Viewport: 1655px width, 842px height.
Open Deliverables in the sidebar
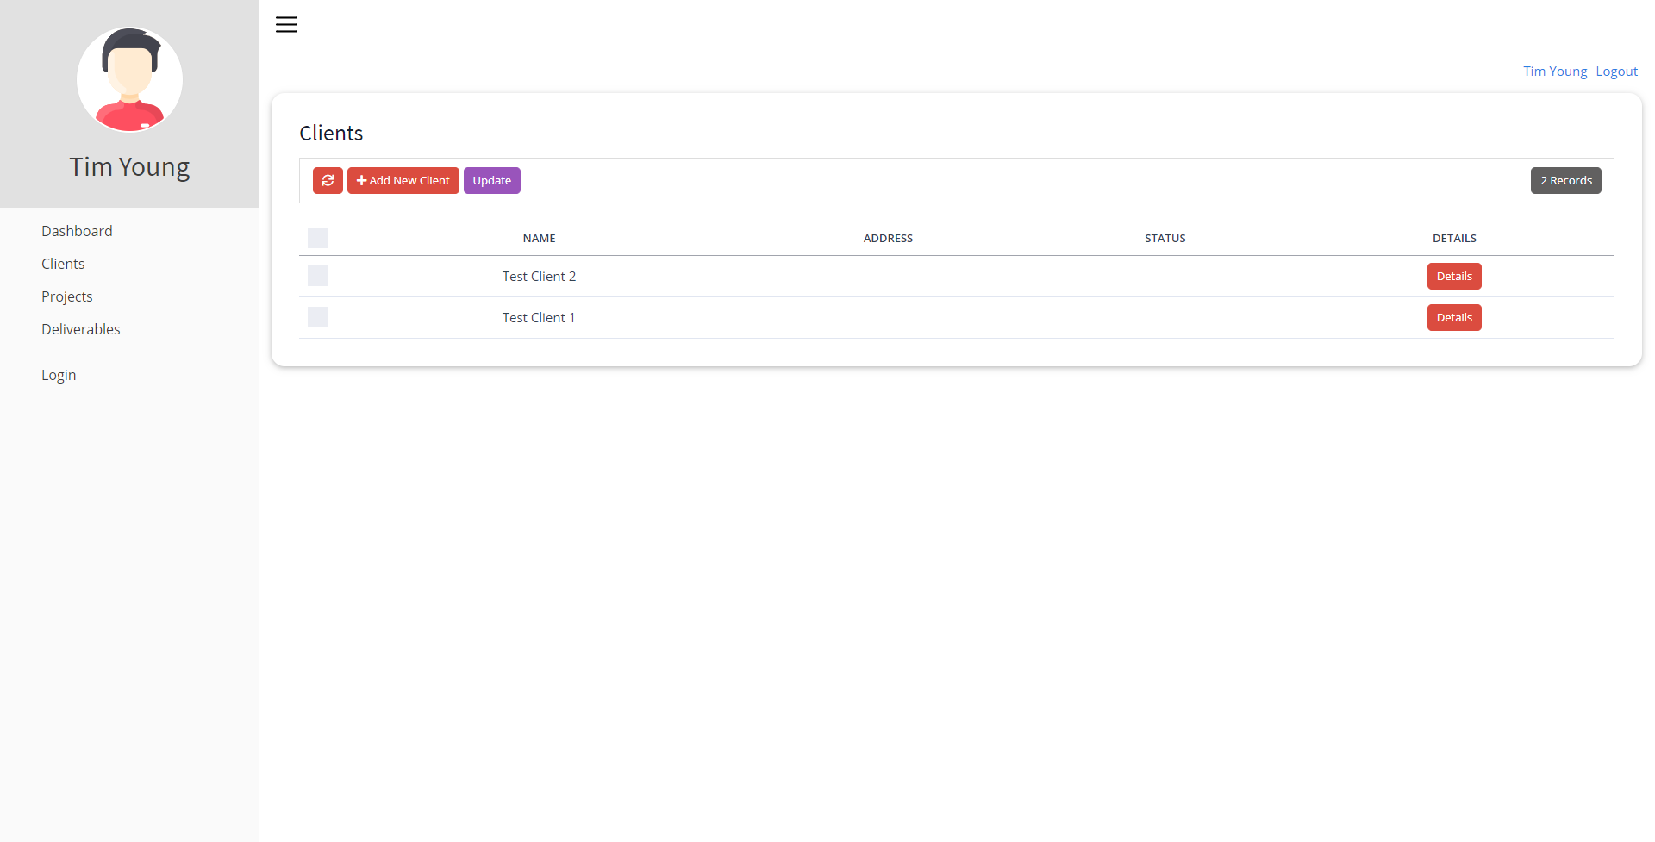point(81,329)
